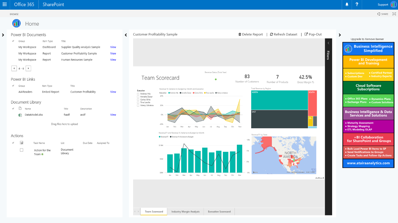View the Supplier Quality Analysis Sample

[113, 47]
